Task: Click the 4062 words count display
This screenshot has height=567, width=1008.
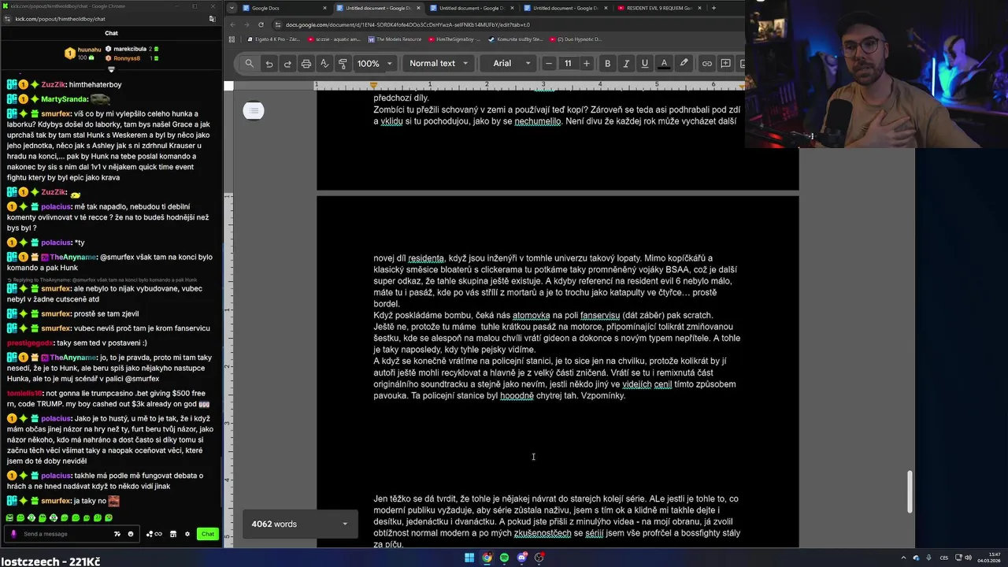Action: (x=274, y=524)
